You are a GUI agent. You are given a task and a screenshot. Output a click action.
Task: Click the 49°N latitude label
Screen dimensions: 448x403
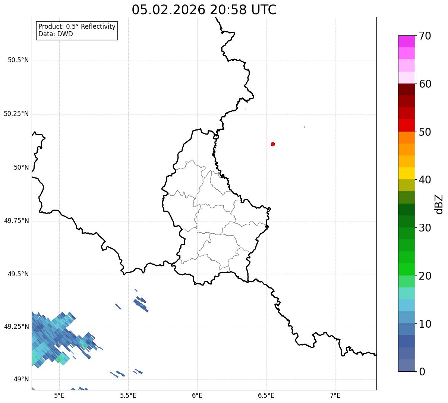21,379
